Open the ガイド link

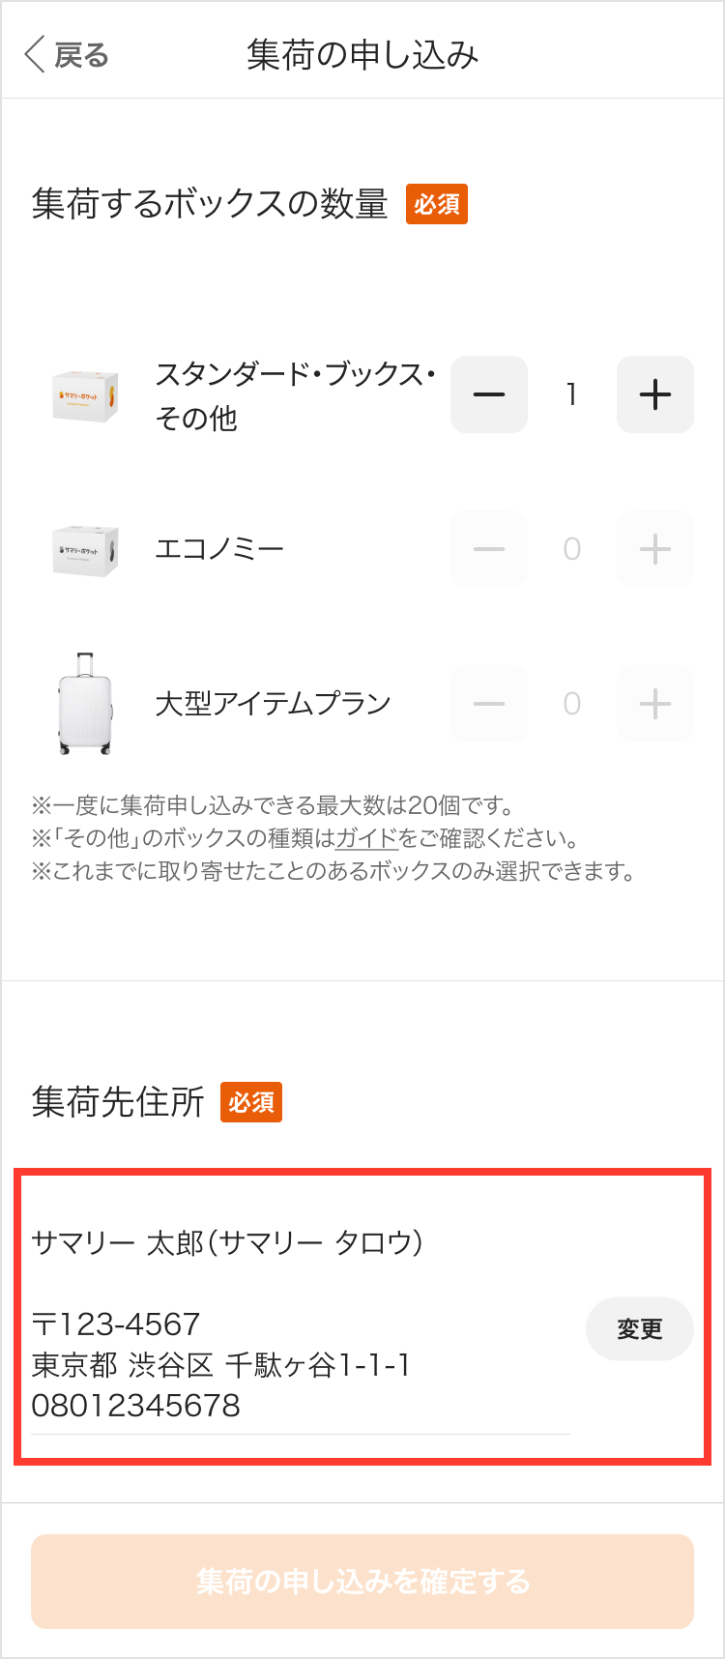(366, 838)
